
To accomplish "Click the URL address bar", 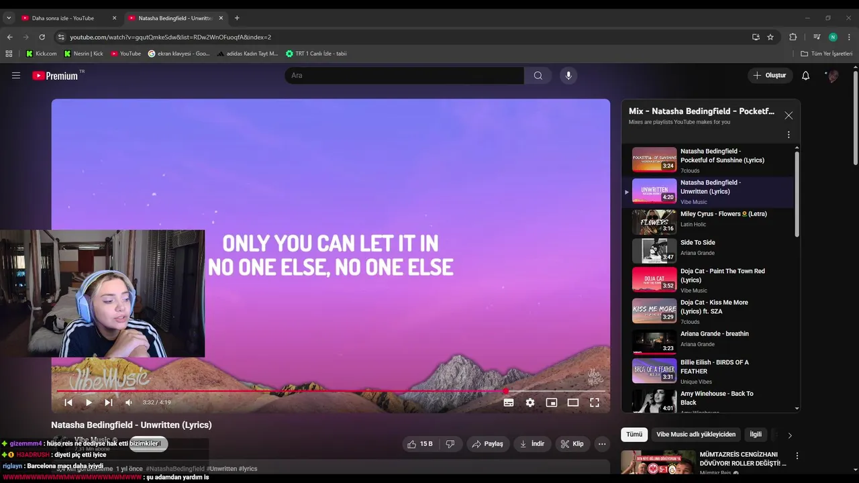I will click(x=403, y=37).
